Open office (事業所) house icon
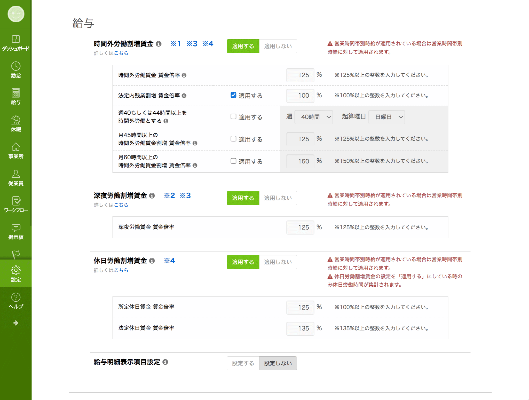 16,147
